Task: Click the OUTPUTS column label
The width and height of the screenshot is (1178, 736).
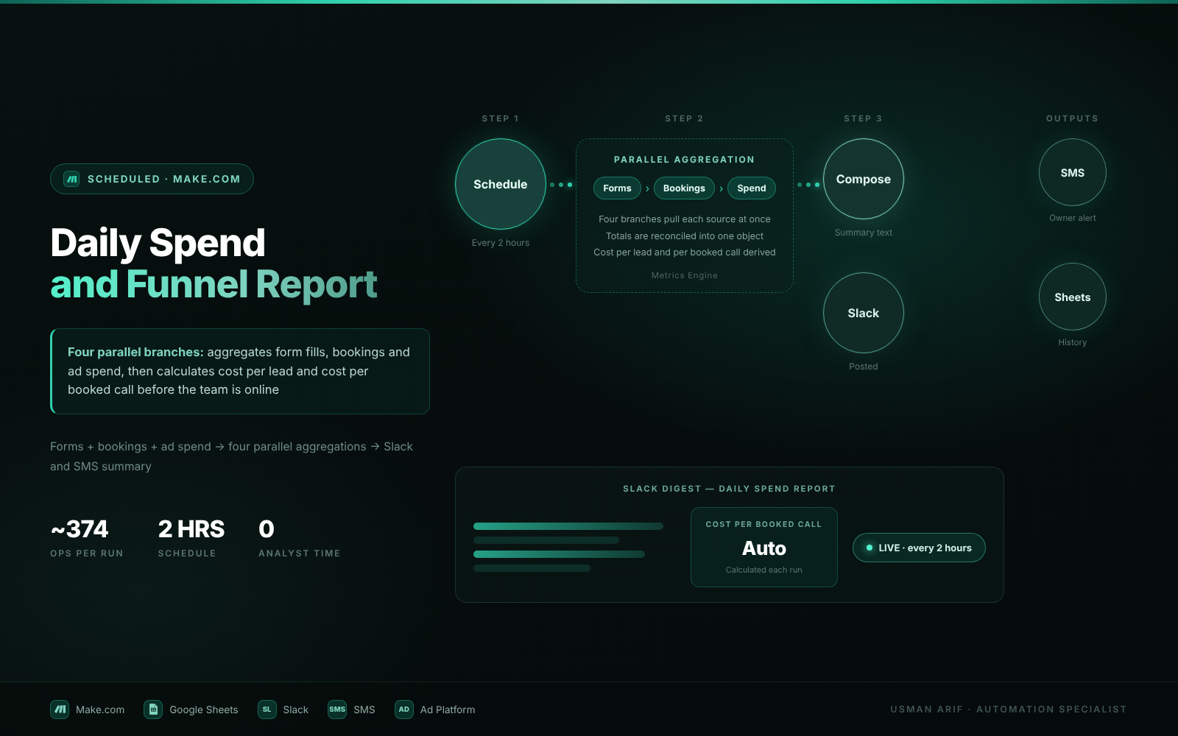Action: 1073,118
